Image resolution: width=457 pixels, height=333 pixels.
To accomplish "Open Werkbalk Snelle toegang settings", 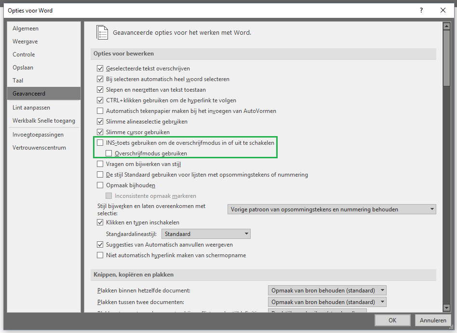I will pyautogui.click(x=44, y=121).
